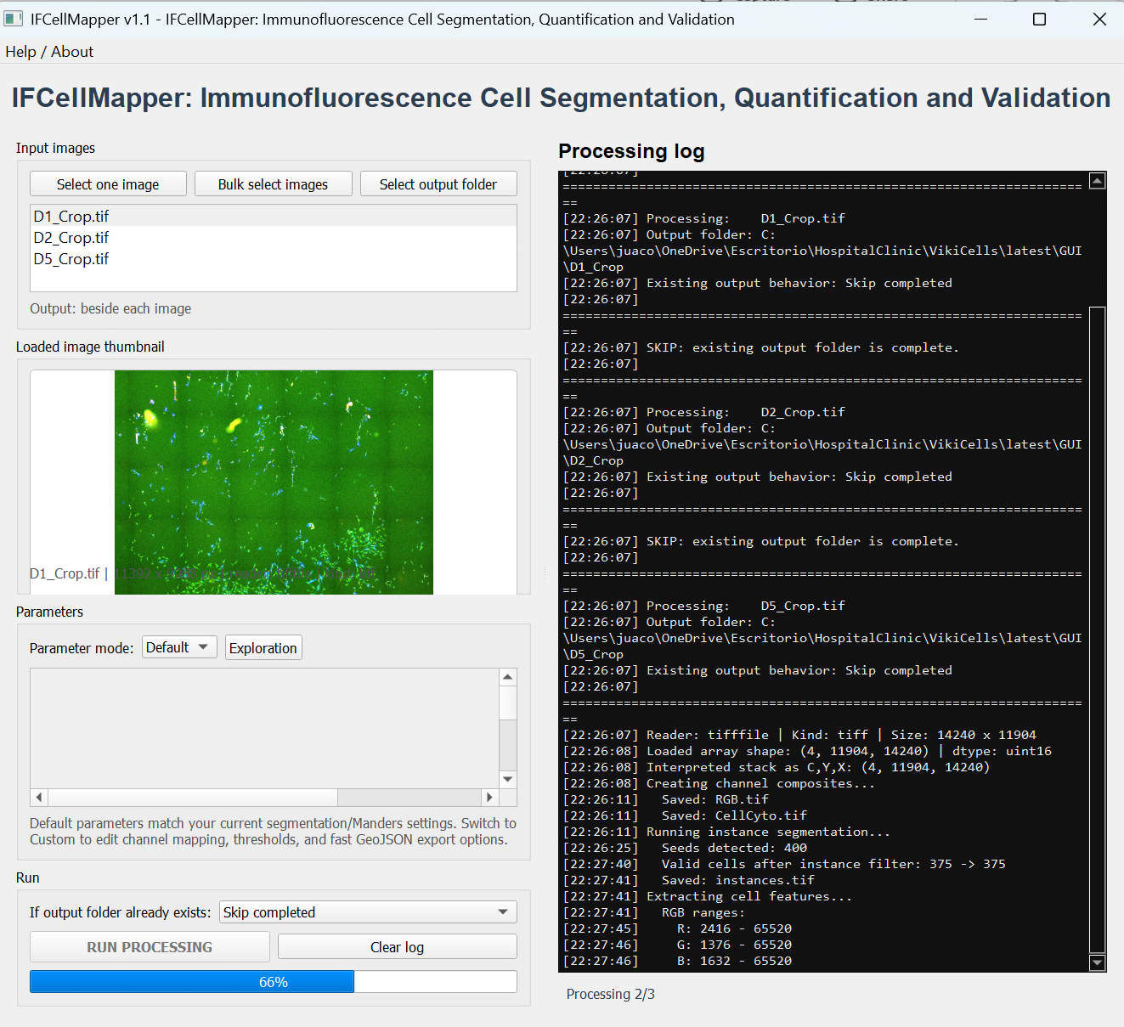Click the Processing log heading
Viewport: 1124px width, 1027px height.
pyautogui.click(x=631, y=151)
